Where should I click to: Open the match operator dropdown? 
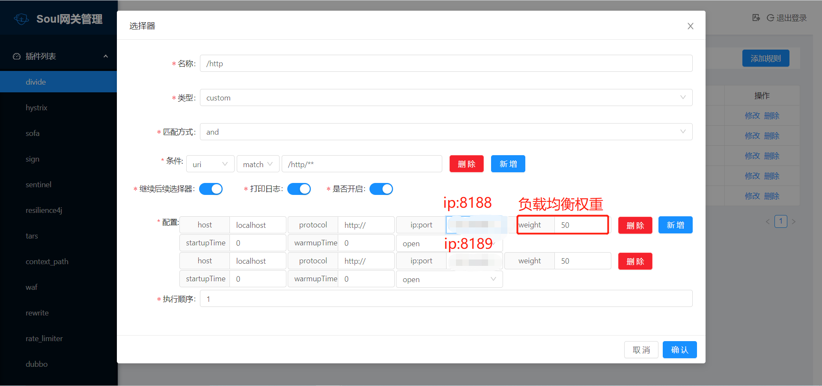click(x=258, y=164)
